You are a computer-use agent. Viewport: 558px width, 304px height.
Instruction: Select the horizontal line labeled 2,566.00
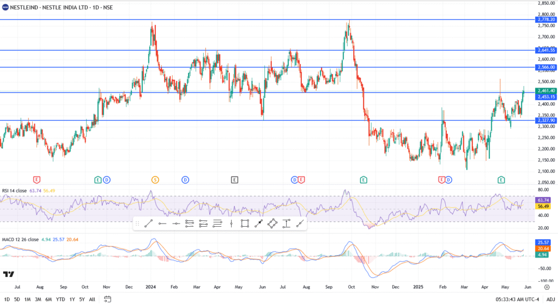(x=267, y=67)
